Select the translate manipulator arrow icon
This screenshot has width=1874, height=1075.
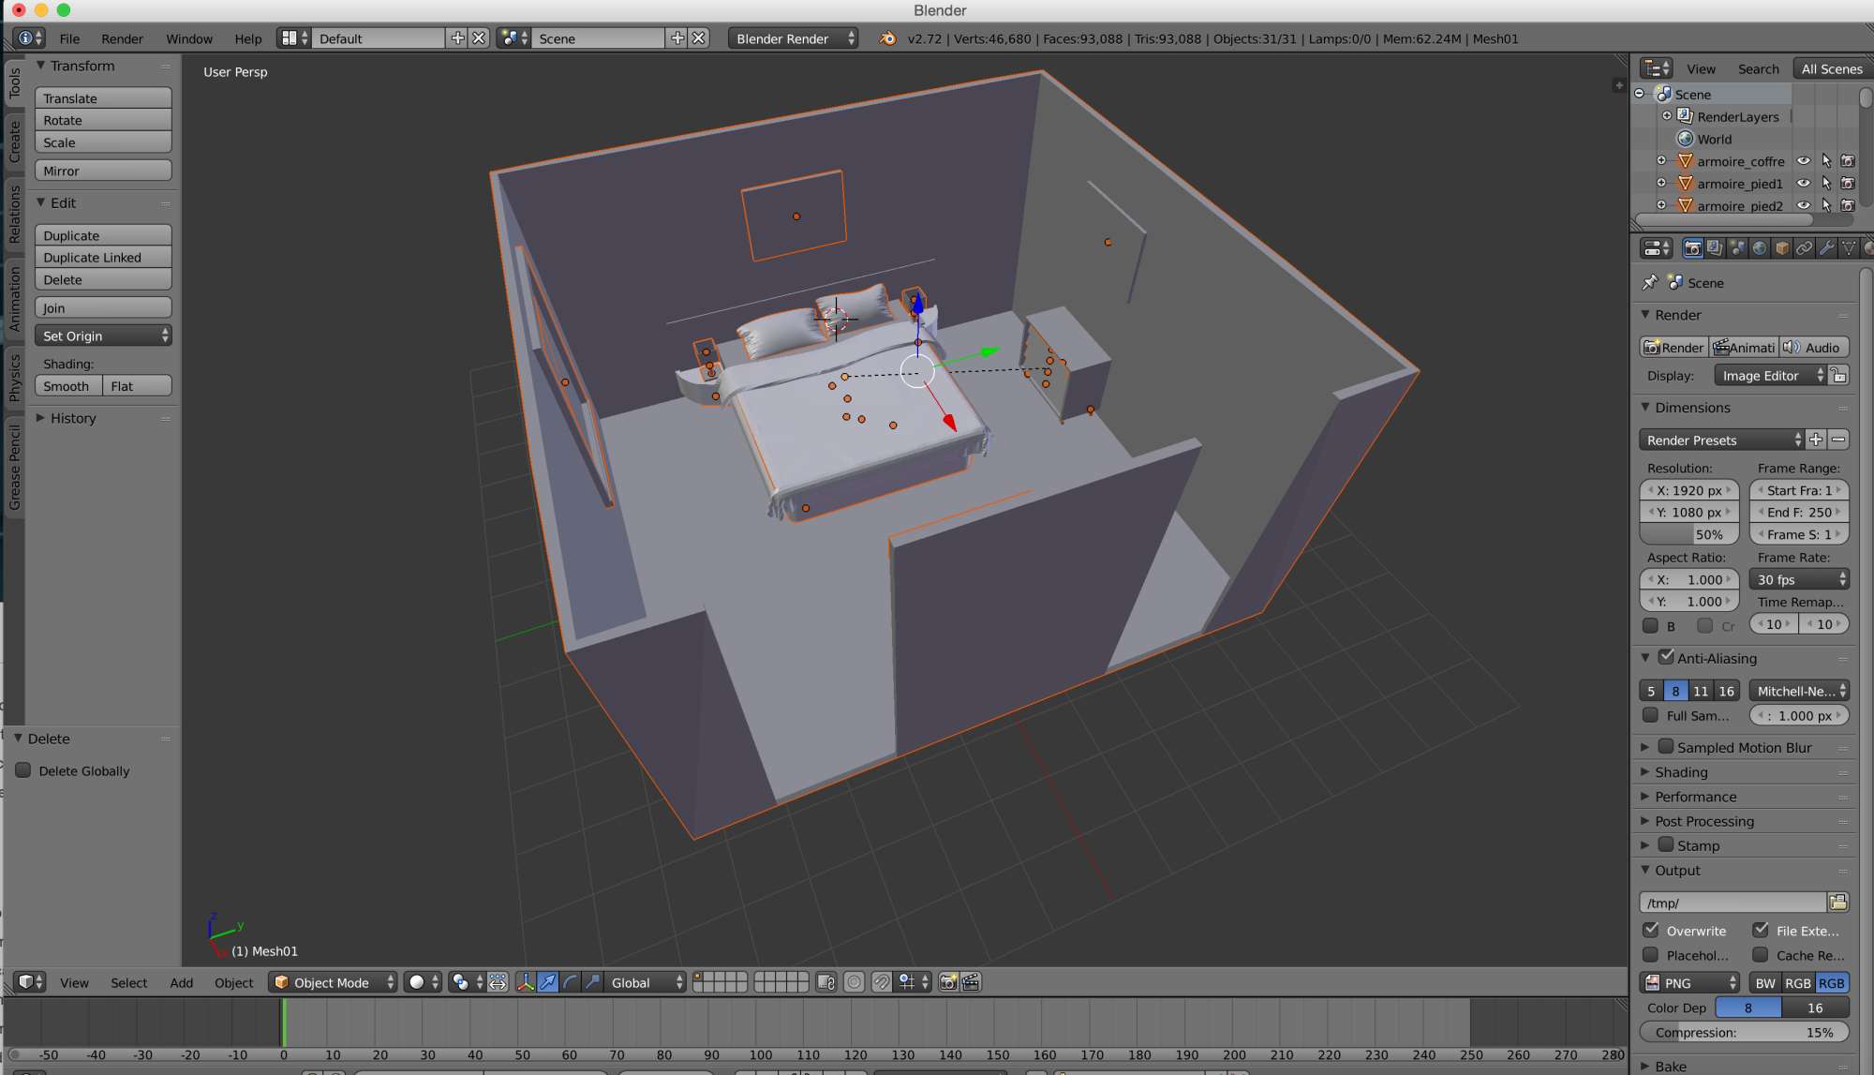(548, 982)
